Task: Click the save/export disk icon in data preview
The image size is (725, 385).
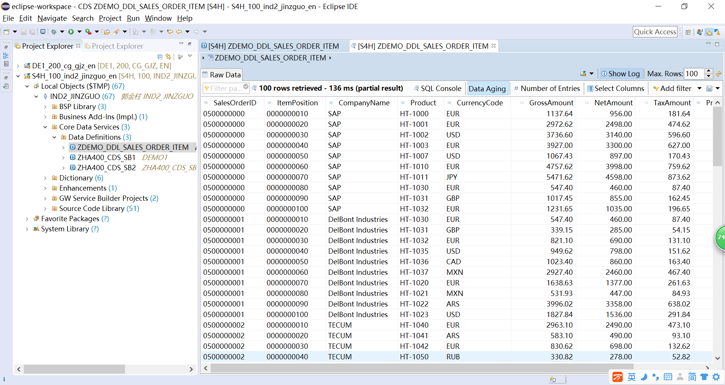Action: coord(710,88)
